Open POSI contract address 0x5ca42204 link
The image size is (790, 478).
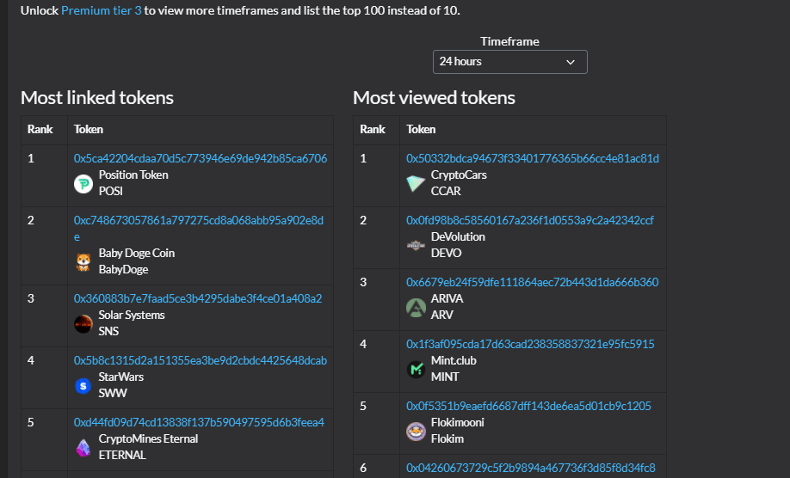click(201, 158)
